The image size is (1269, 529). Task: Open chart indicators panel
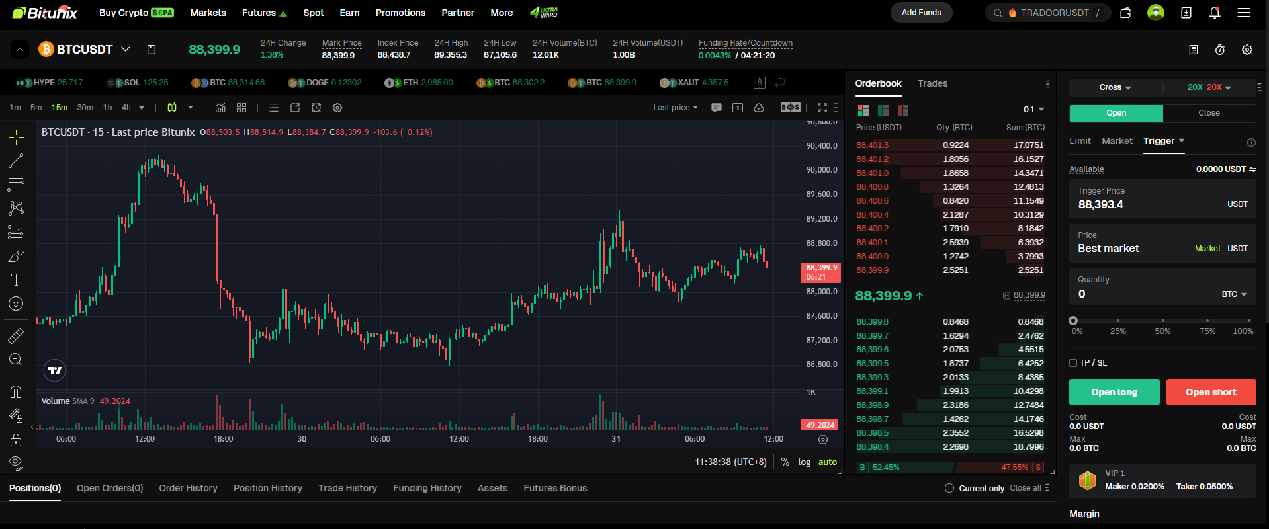coord(221,108)
